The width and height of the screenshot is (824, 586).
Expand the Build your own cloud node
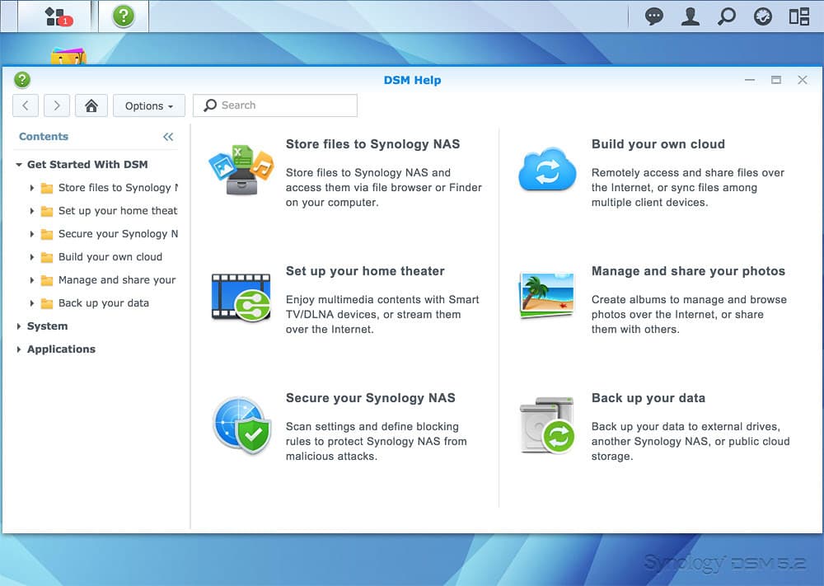click(32, 257)
